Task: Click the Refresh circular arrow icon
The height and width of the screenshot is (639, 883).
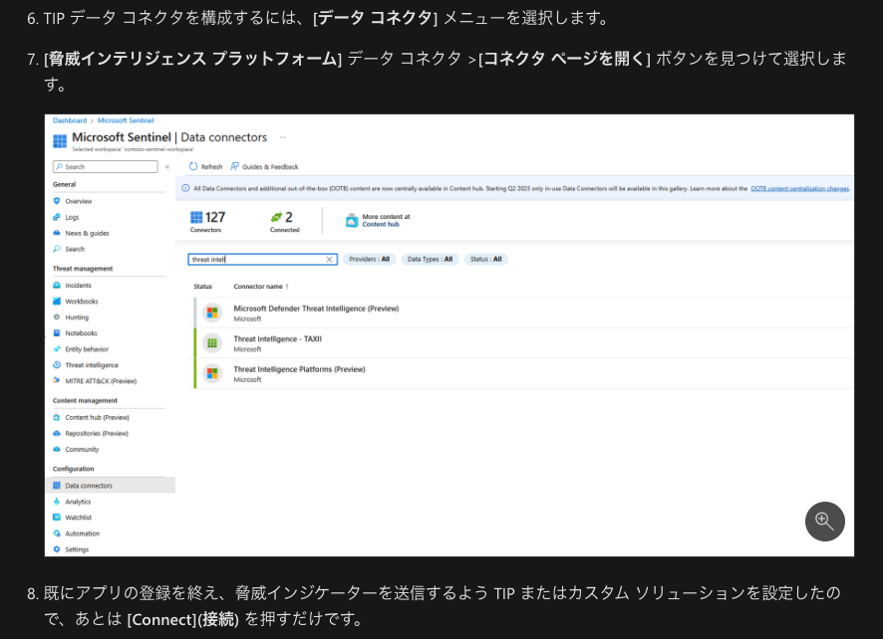Action: tap(193, 166)
